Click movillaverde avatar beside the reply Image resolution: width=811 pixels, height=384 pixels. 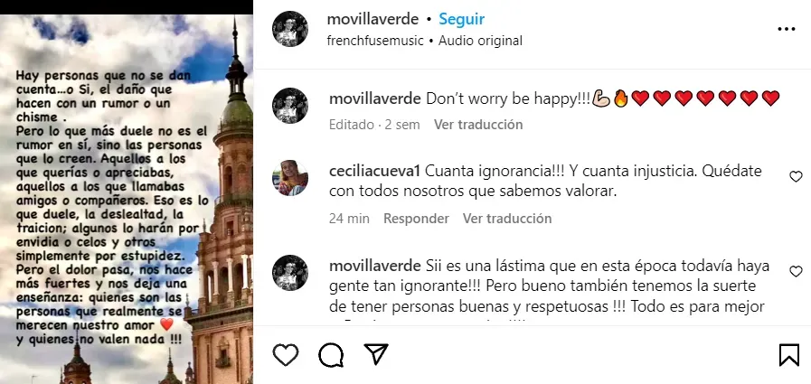pos(290,272)
